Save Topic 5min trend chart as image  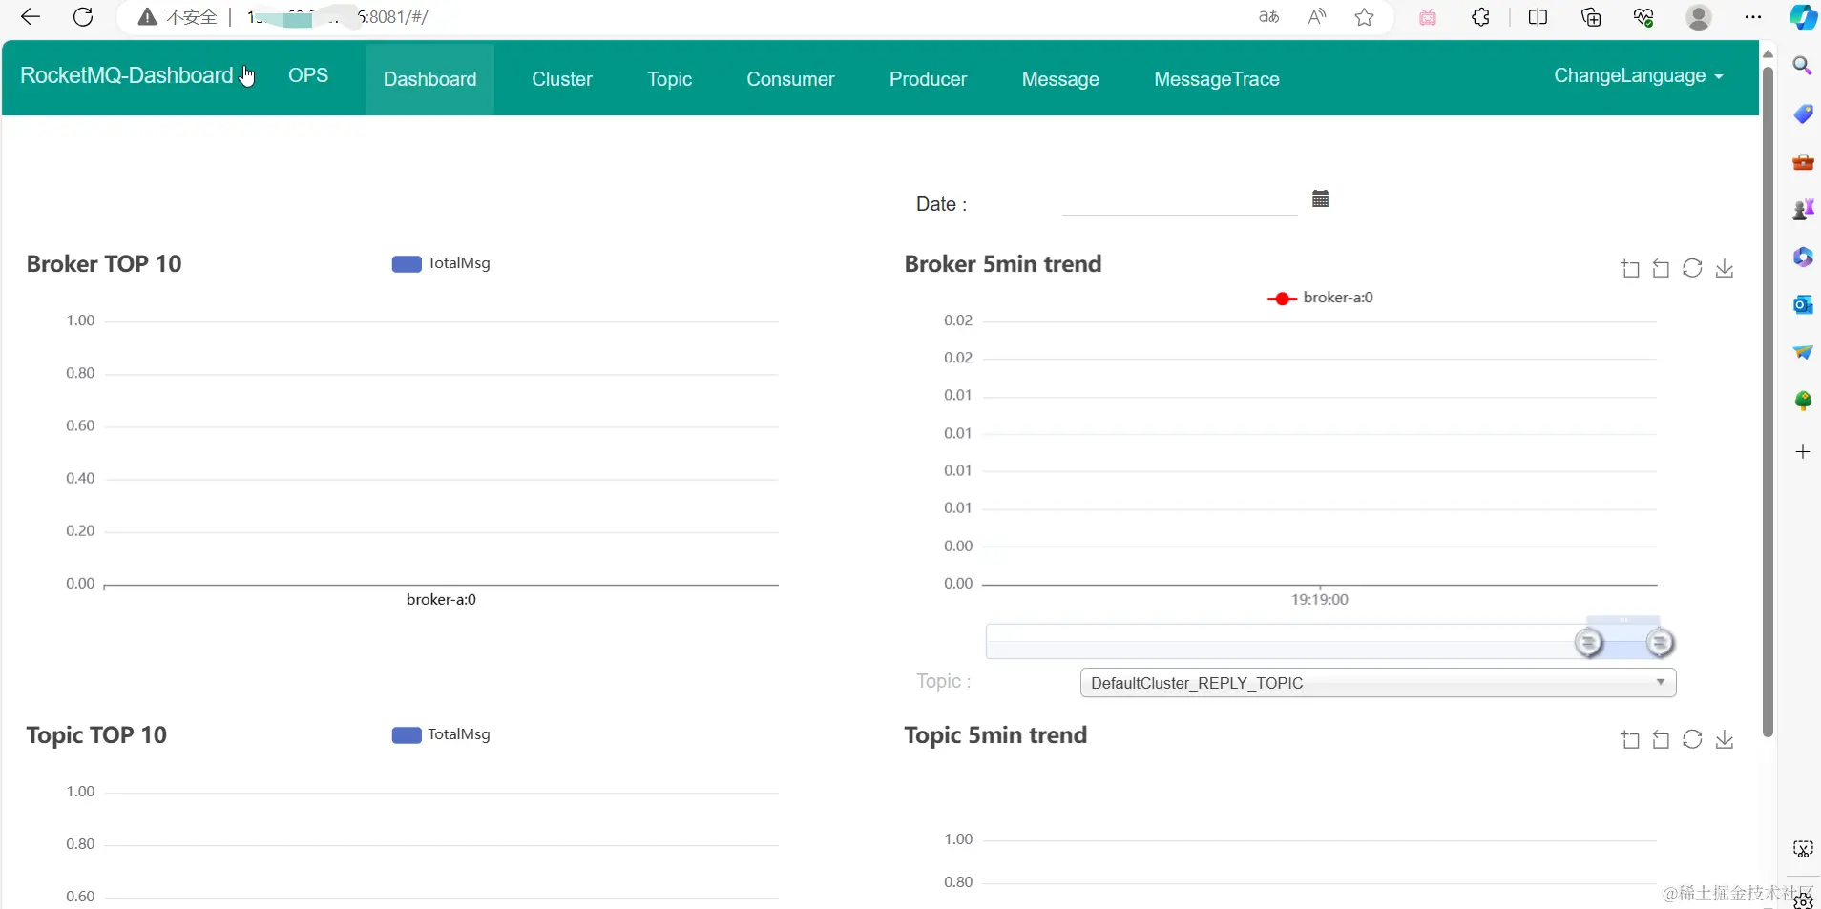click(1725, 740)
